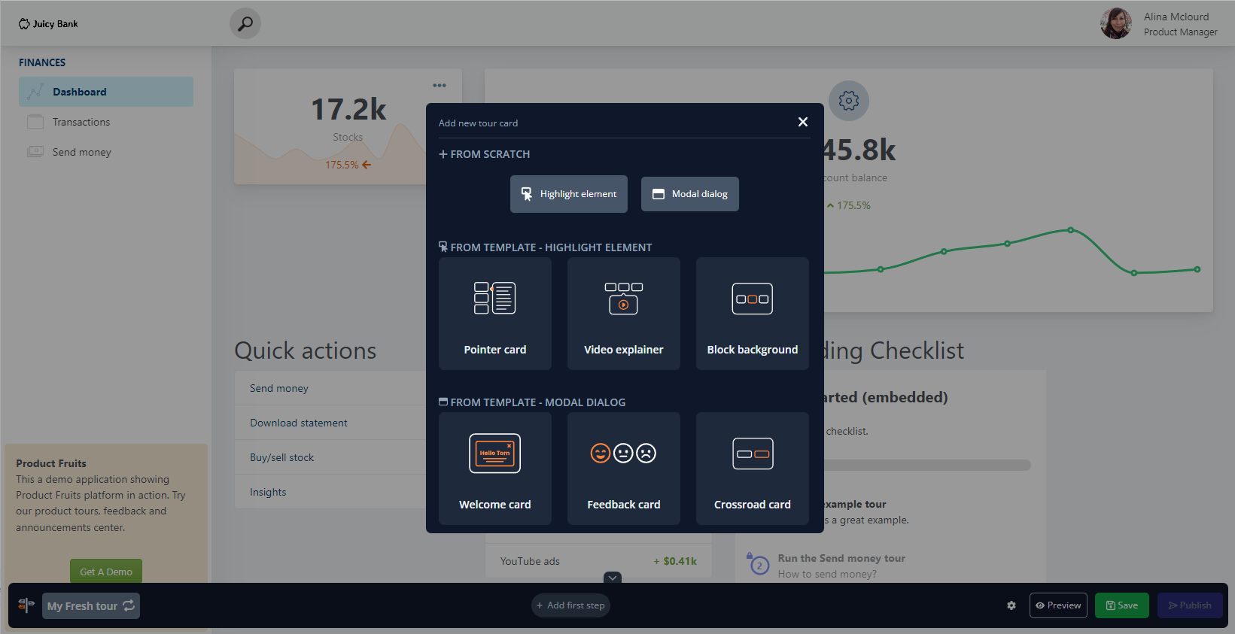
Task: Create a Modal dialog card from scratch
Action: pyautogui.click(x=689, y=194)
